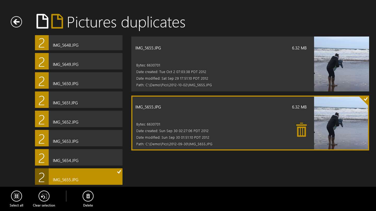Click the back arrow button

click(16, 22)
